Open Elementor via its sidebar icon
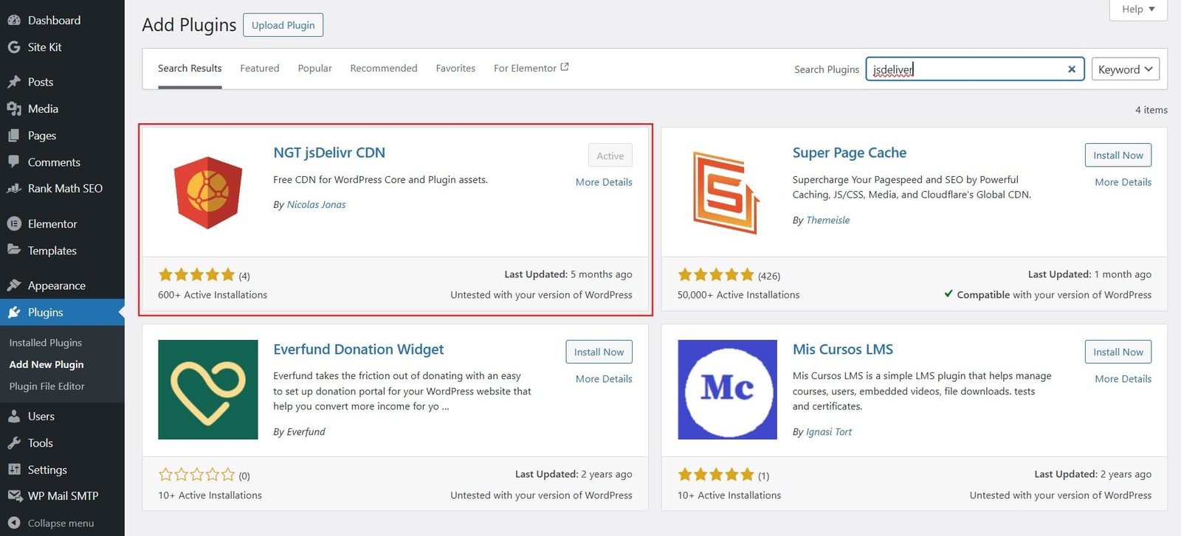 13,224
